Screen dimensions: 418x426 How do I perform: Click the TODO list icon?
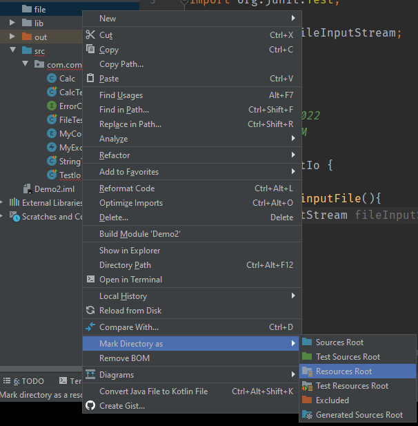pos(7,380)
